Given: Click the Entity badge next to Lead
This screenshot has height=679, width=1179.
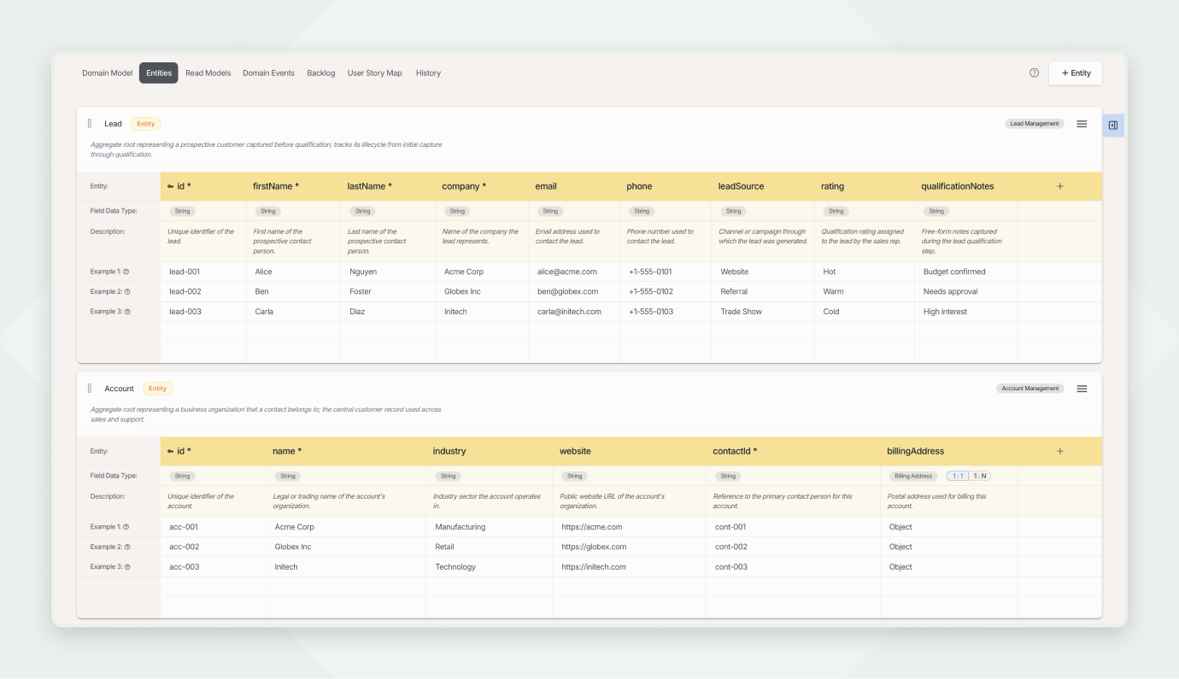Looking at the screenshot, I should (x=146, y=124).
